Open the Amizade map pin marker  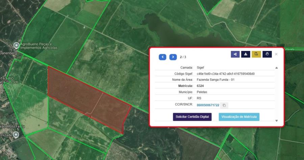[16, 135]
